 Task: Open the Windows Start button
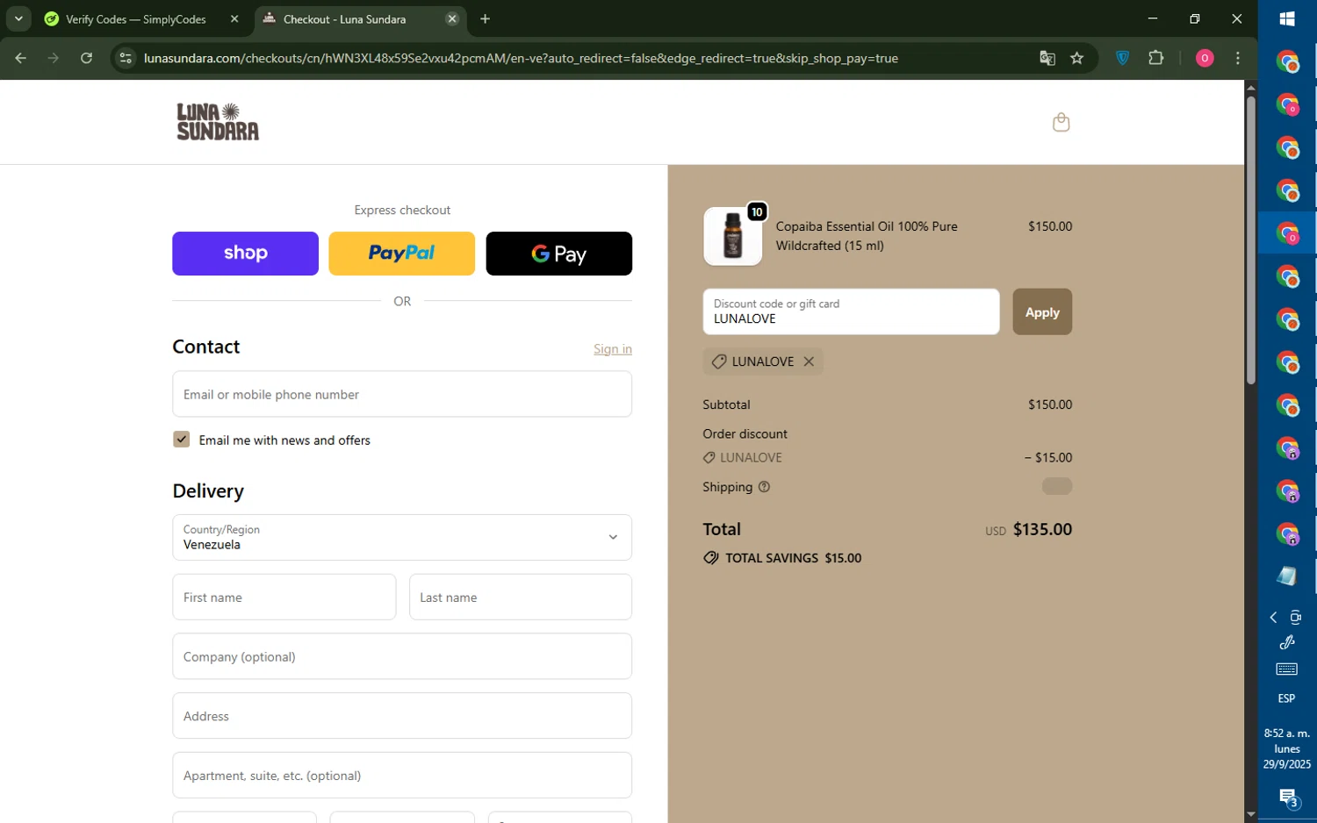pyautogui.click(x=1287, y=18)
